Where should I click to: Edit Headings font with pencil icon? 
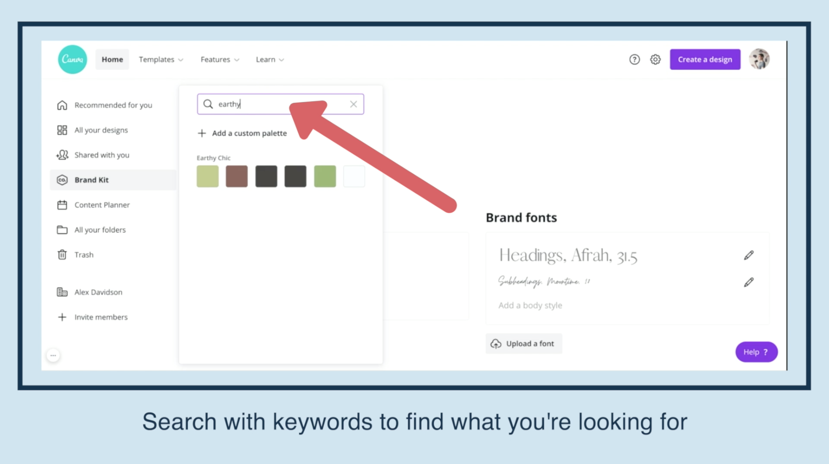(748, 256)
